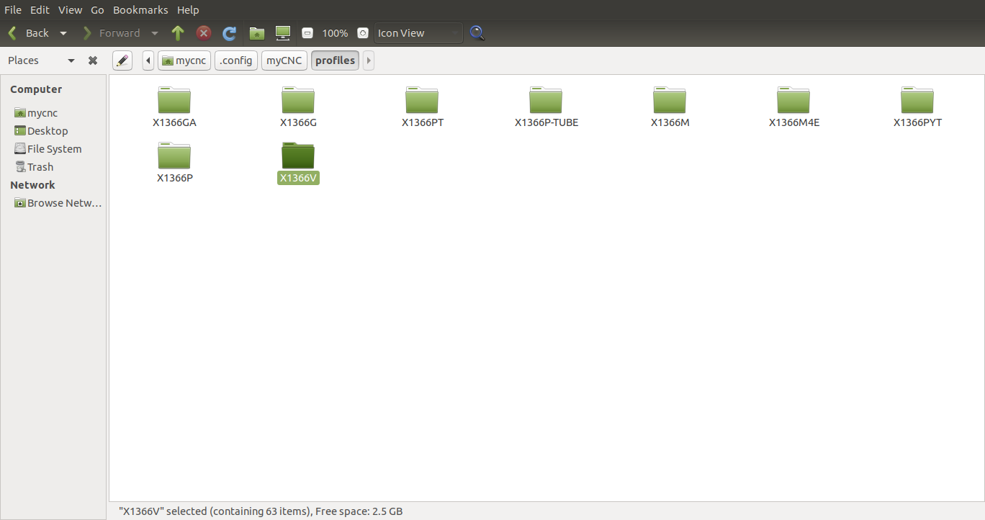Screen dimensions: 985x520
Task: Click the myCNC path breadcrumb button
Action: [284, 60]
